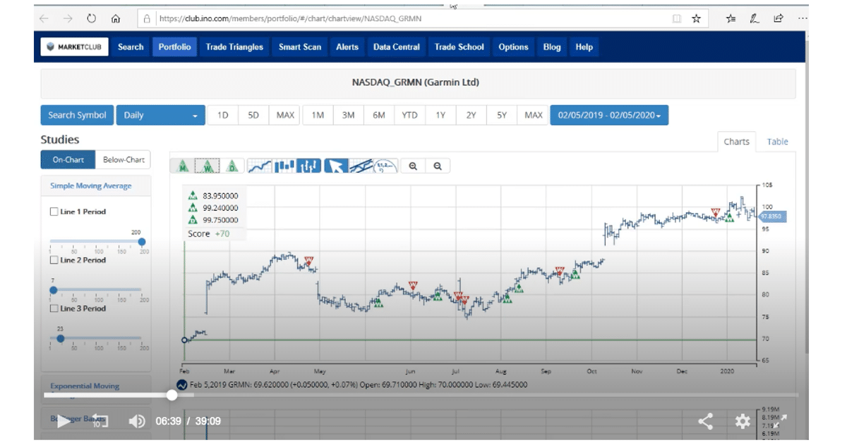Switch to the Charts tab

[x=736, y=142]
